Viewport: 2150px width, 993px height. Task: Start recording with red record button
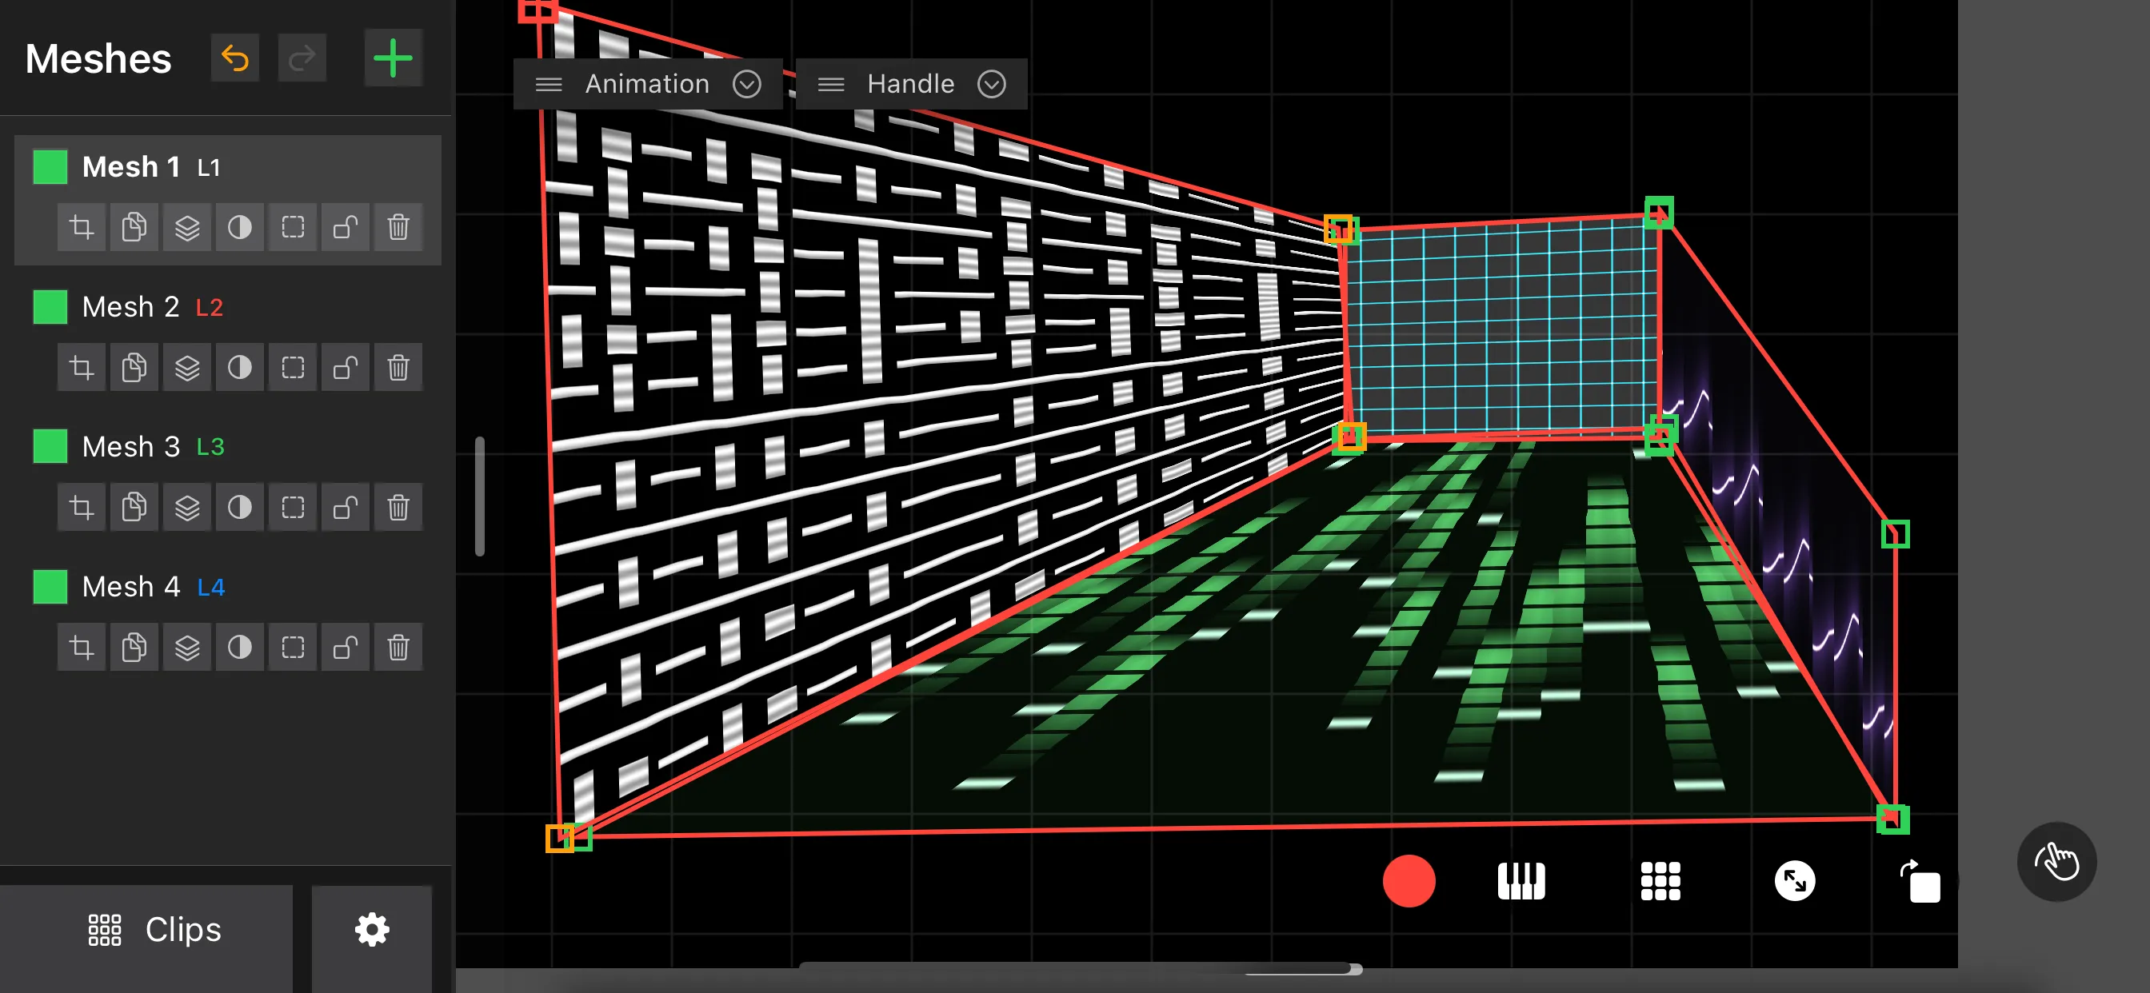pos(1409,881)
